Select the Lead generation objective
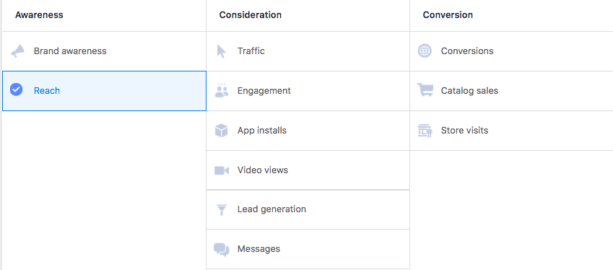This screenshot has width=613, height=270. (x=308, y=209)
